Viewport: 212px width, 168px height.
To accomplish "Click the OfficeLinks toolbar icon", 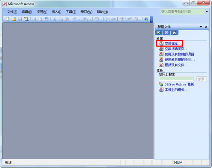I will (x=86, y=19).
